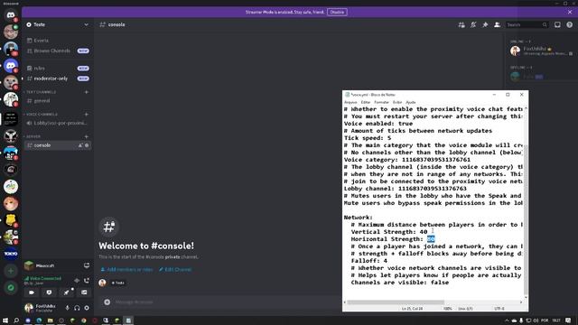Show pinned messages pin icon

(485, 24)
